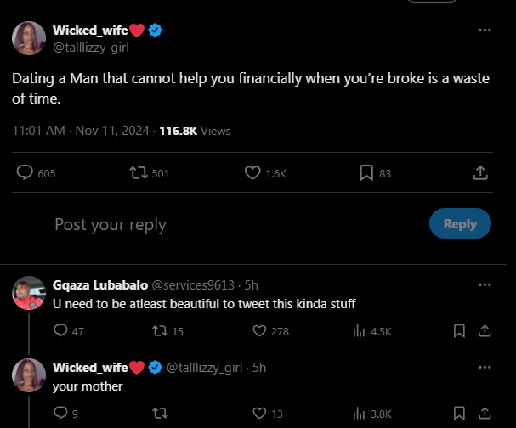Repost the main tweet with 501 reposts
This screenshot has width=516, height=428.
coord(138,173)
